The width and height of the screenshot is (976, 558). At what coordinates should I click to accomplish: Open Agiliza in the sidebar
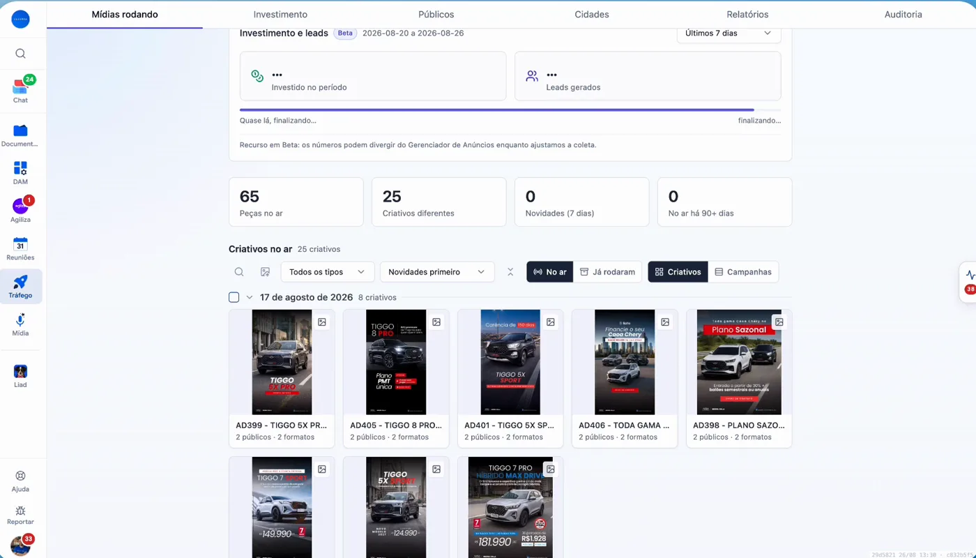click(x=20, y=211)
